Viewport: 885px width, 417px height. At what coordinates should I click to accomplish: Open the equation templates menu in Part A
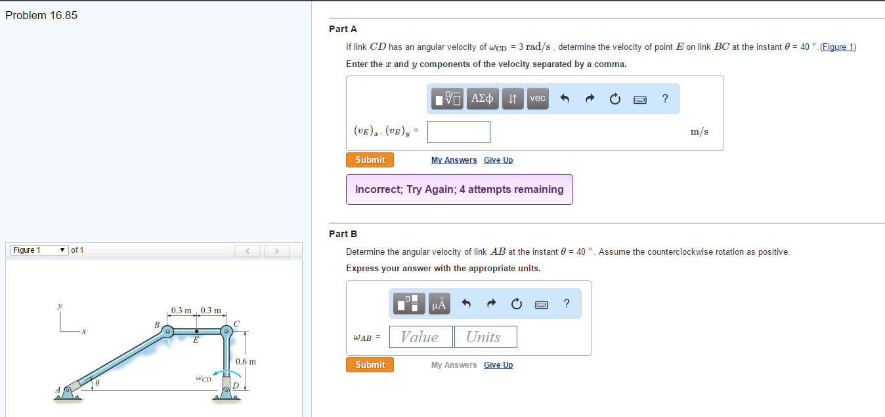446,99
